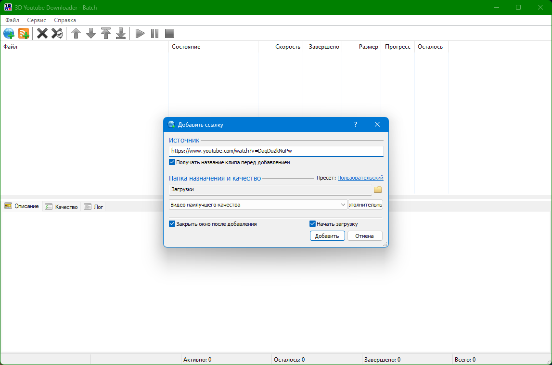552x365 pixels.
Task: Click the black X delete toolbar icon
Action: coord(42,34)
